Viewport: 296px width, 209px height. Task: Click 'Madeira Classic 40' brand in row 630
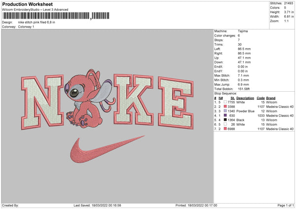coord(280,115)
